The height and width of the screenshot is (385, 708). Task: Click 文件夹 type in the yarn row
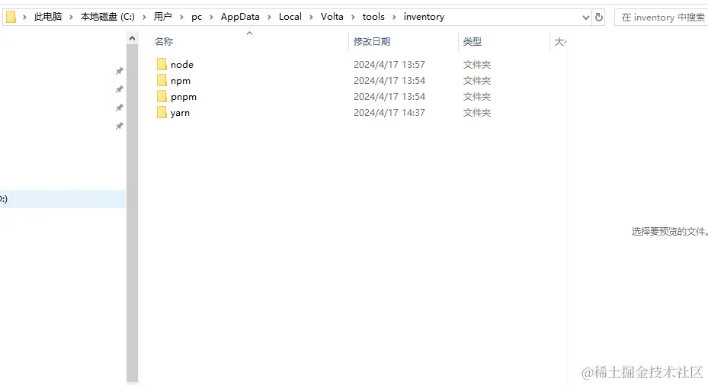(477, 113)
